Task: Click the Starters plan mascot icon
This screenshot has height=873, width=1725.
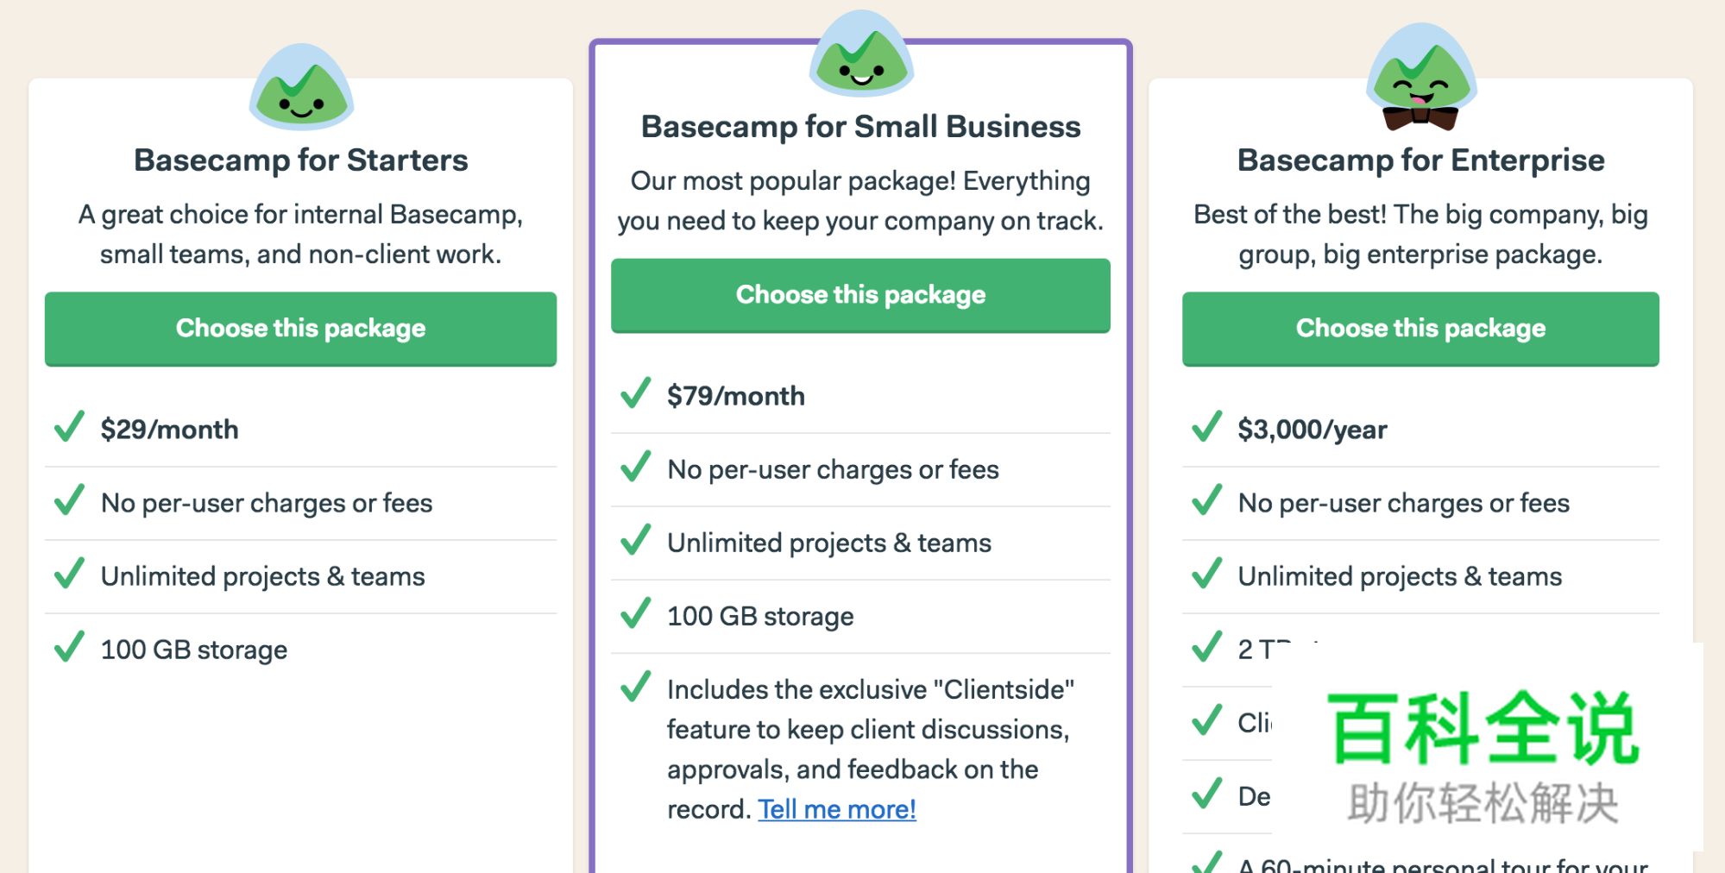Action: click(301, 88)
